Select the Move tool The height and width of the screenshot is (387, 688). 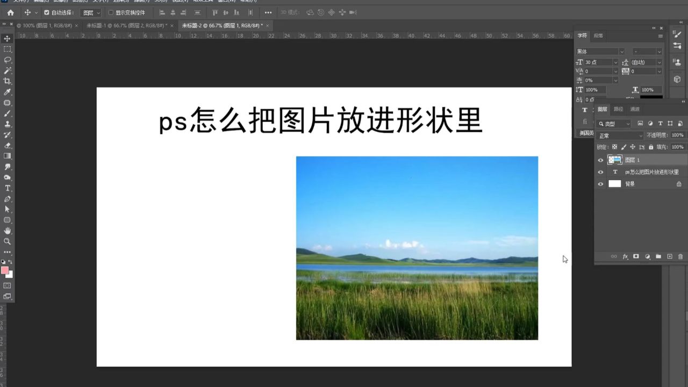tap(6, 38)
